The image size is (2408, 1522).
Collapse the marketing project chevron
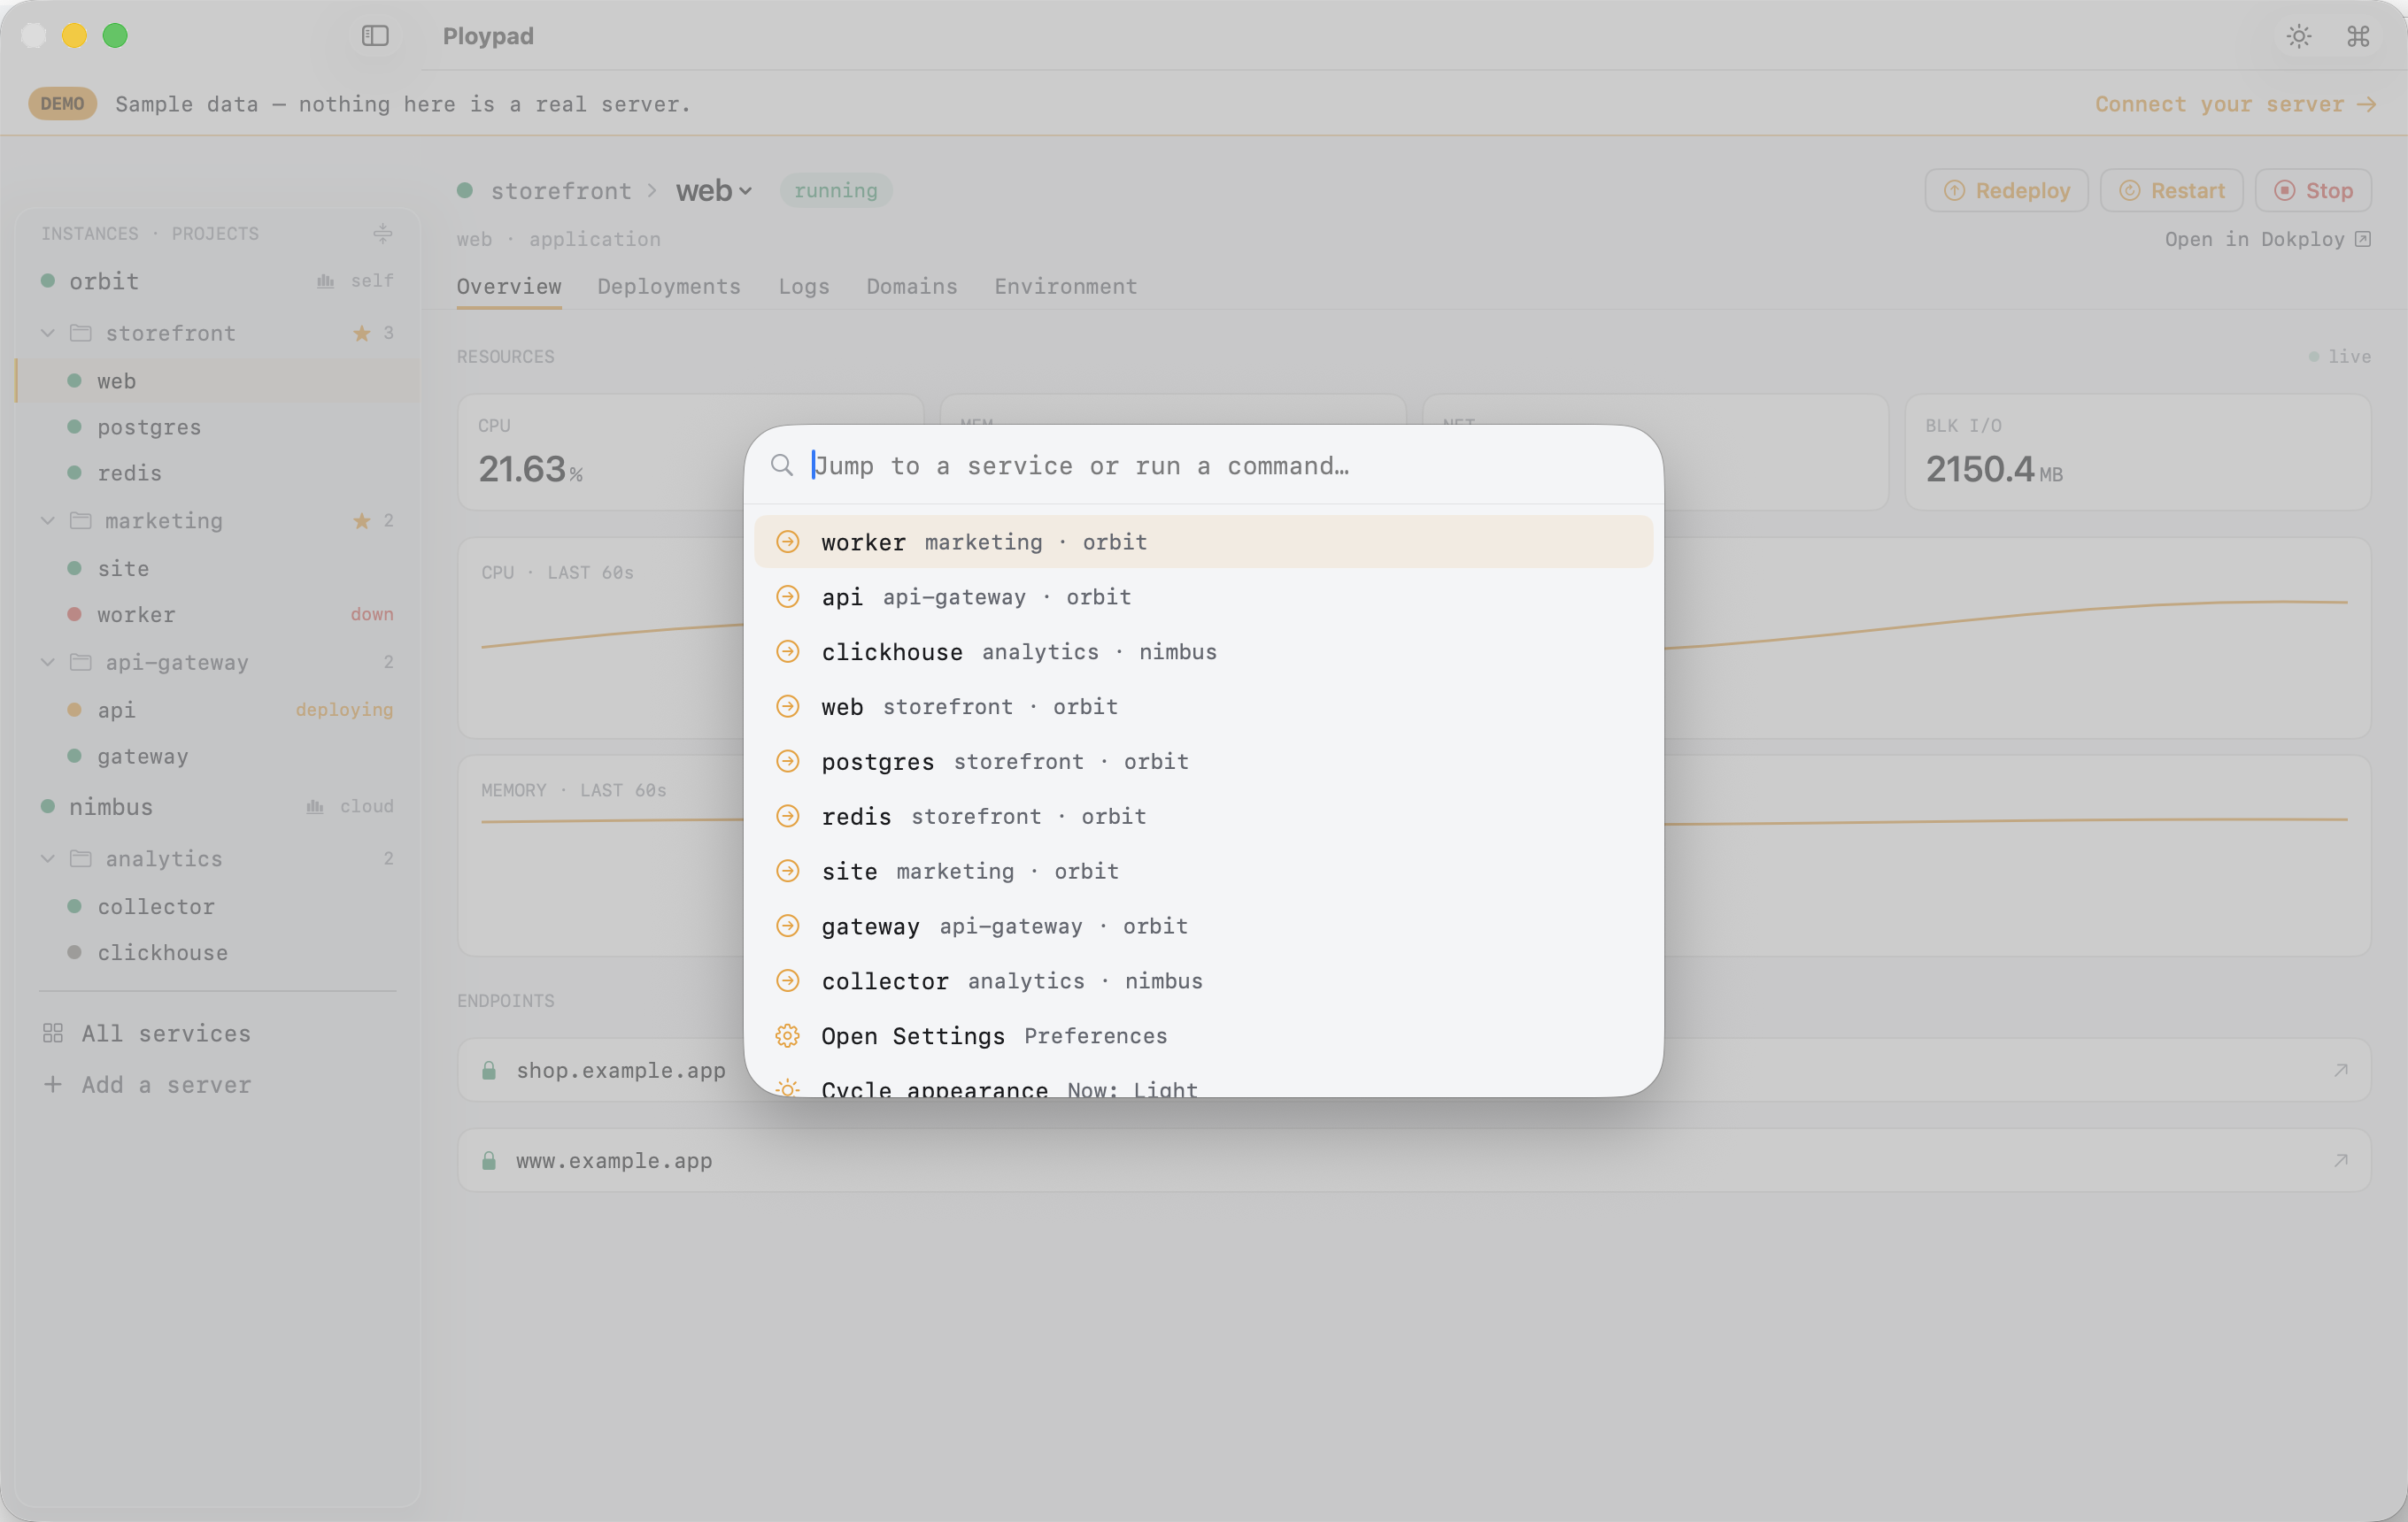(47, 520)
